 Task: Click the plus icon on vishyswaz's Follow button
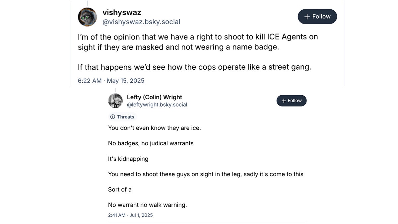[307, 17]
